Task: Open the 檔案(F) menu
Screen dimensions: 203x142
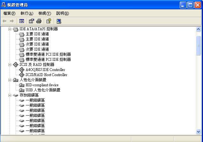Action: pos(9,13)
